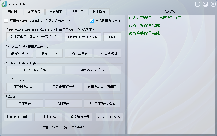217x136 pixels.
Task: Switch to the 启动器 tab
Action: coord(13,12)
